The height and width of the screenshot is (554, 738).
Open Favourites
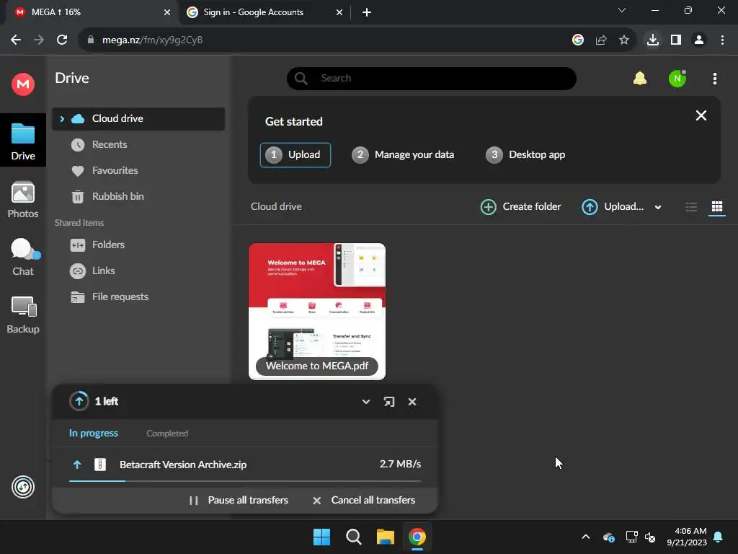(x=115, y=170)
